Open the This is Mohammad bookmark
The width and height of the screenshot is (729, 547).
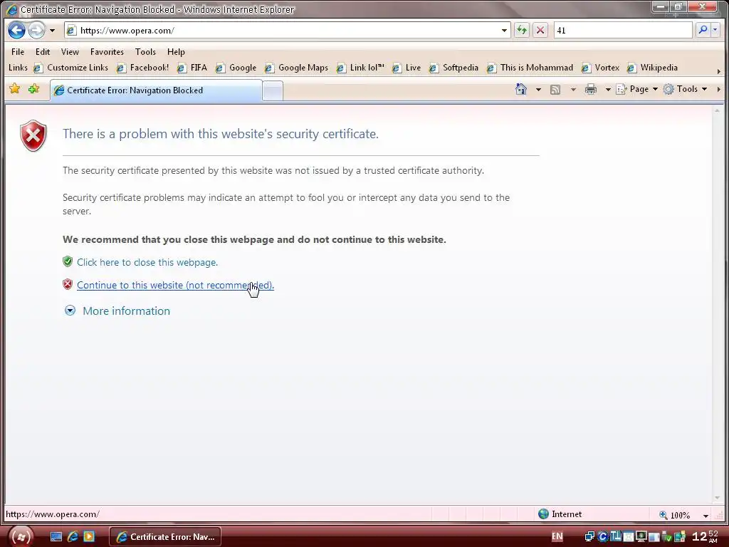[530, 68]
